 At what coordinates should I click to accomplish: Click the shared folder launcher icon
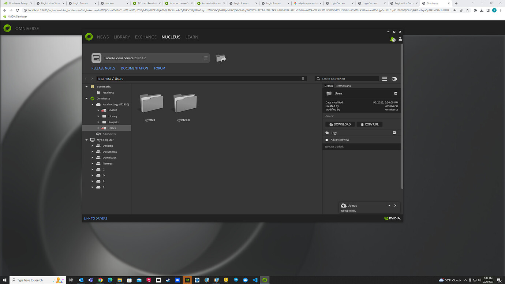tap(221, 58)
